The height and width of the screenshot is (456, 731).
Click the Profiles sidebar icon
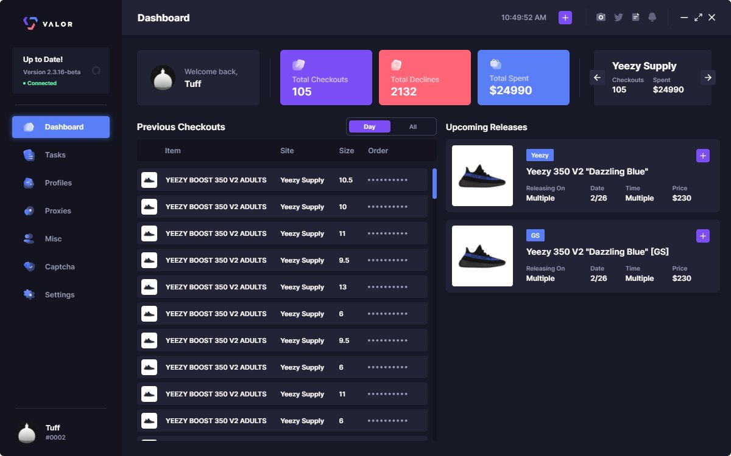(x=29, y=183)
